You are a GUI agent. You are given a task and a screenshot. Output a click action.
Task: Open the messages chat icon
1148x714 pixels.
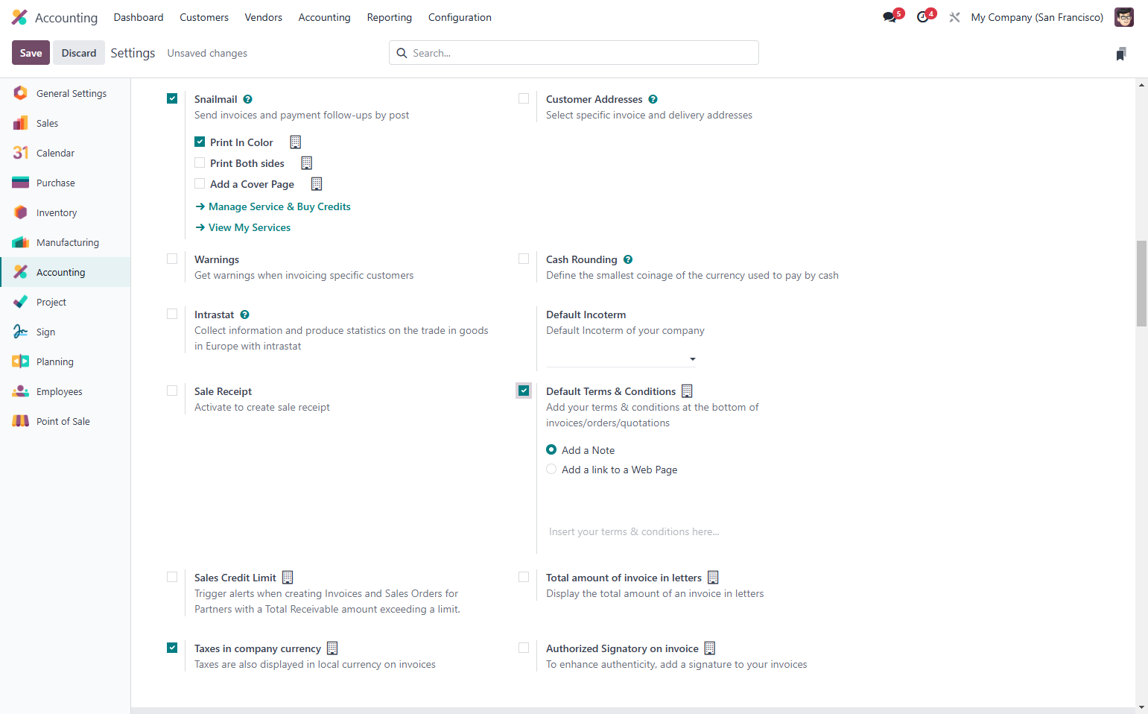[890, 17]
